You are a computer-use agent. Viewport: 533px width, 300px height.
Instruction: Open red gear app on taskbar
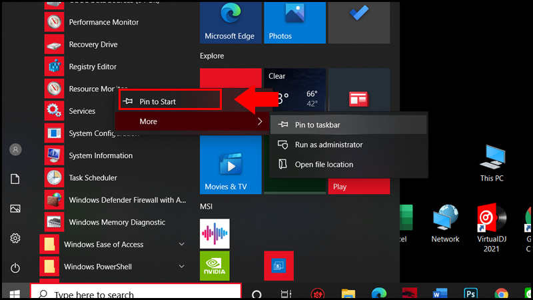pos(318,294)
